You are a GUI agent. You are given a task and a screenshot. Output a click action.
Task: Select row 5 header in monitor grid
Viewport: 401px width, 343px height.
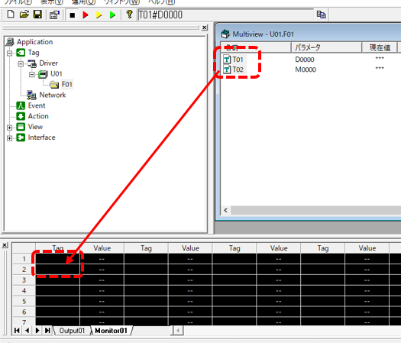tap(24, 301)
